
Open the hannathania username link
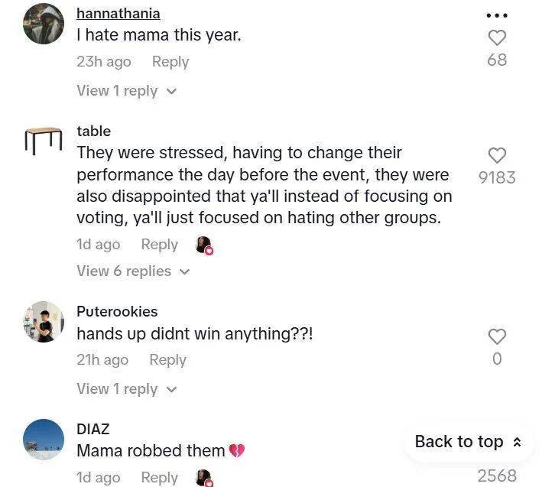(x=118, y=13)
